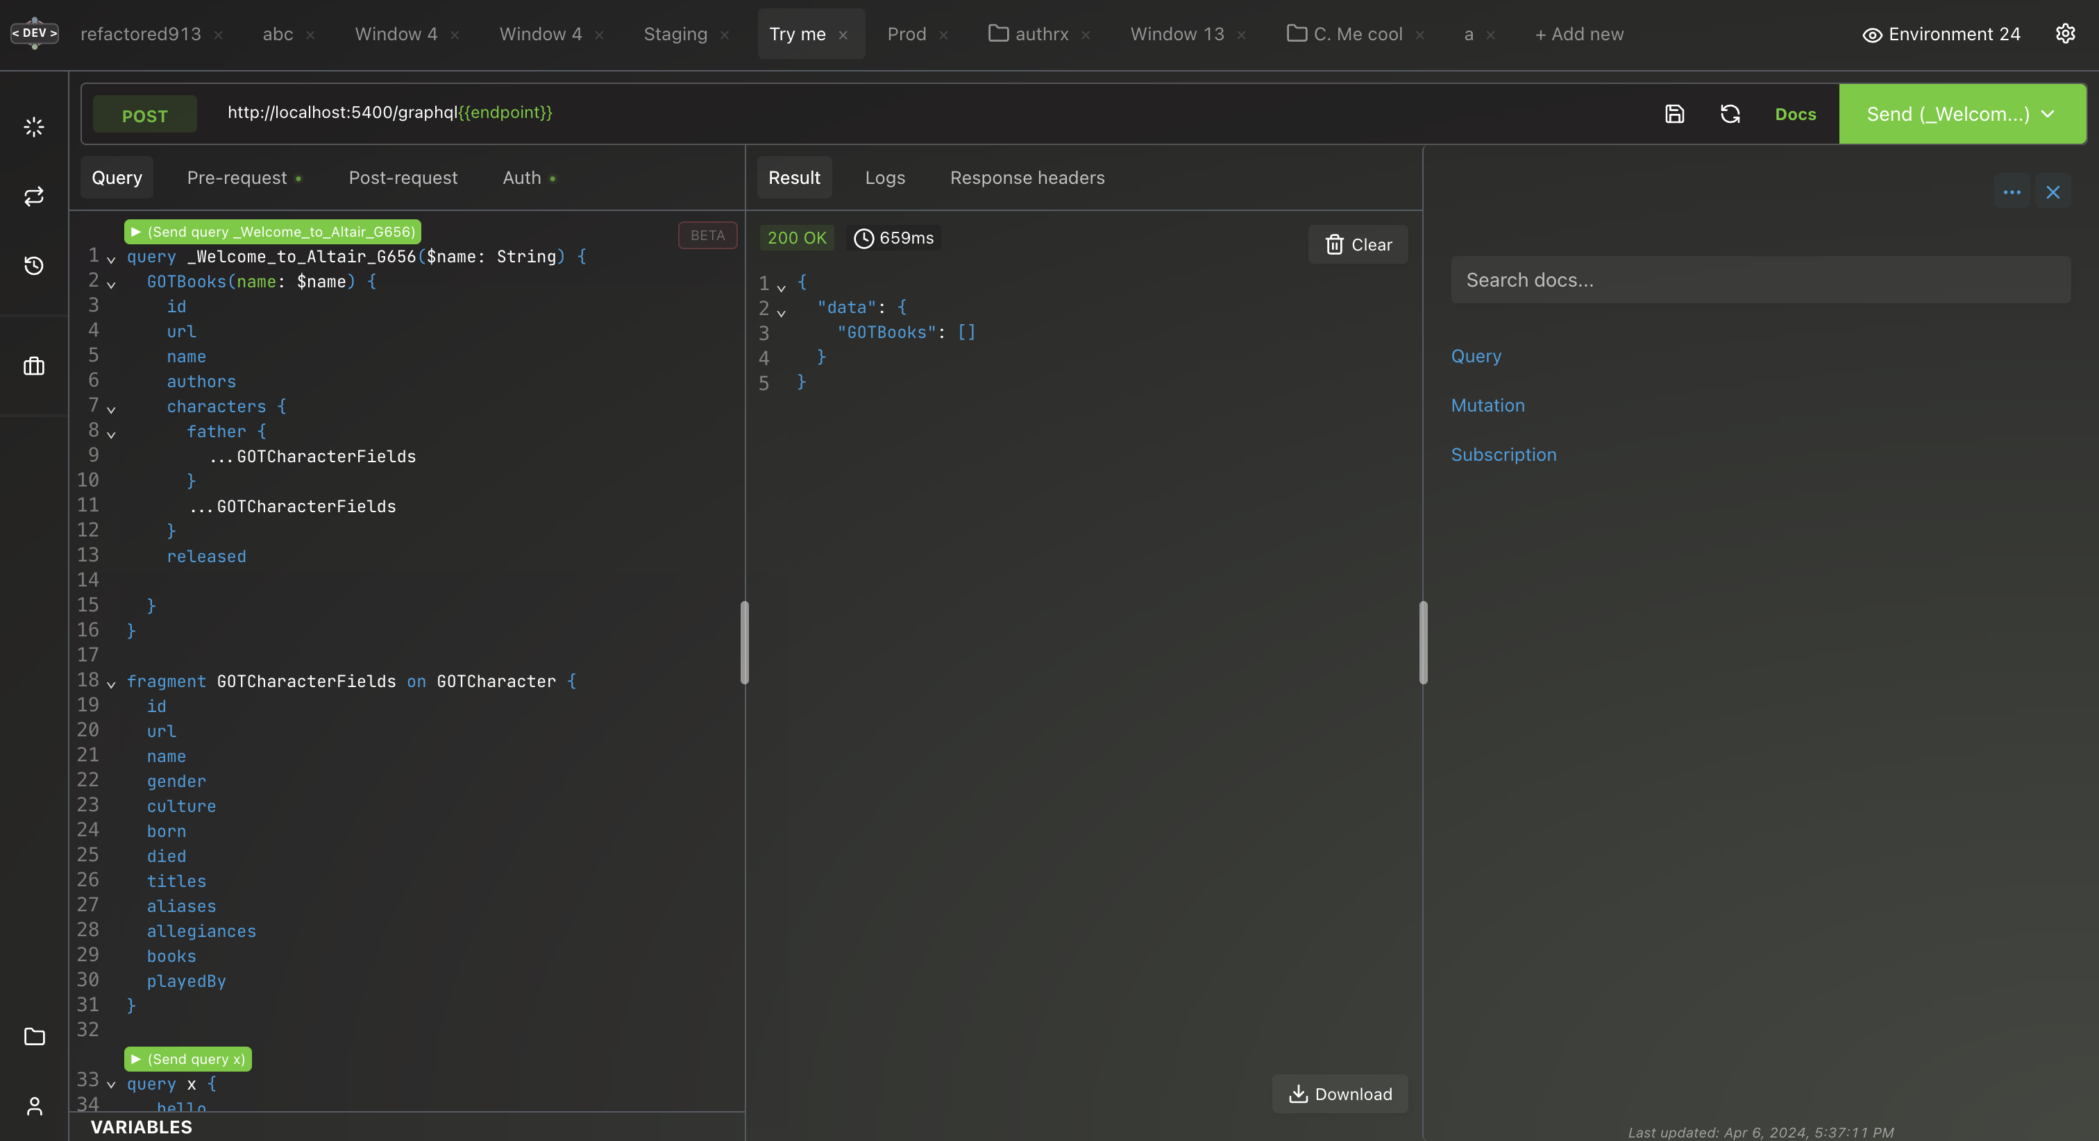Click the Send query x action
2099x1141 pixels.
point(188,1060)
